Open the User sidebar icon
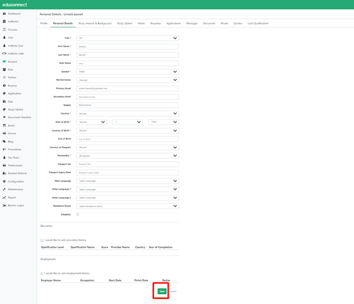 [x=4, y=37]
